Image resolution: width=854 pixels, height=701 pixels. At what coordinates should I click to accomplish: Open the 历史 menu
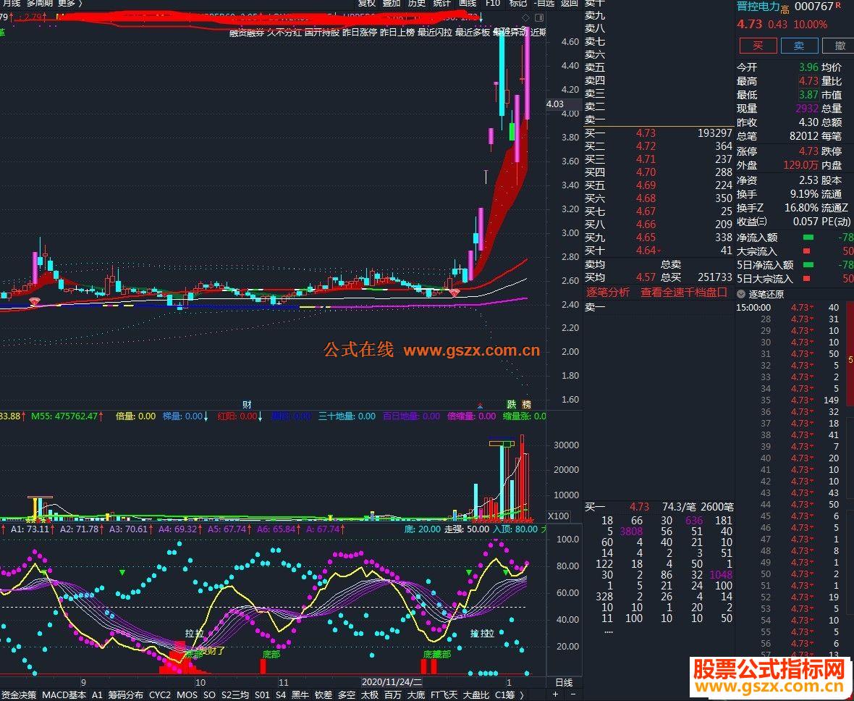click(417, 4)
